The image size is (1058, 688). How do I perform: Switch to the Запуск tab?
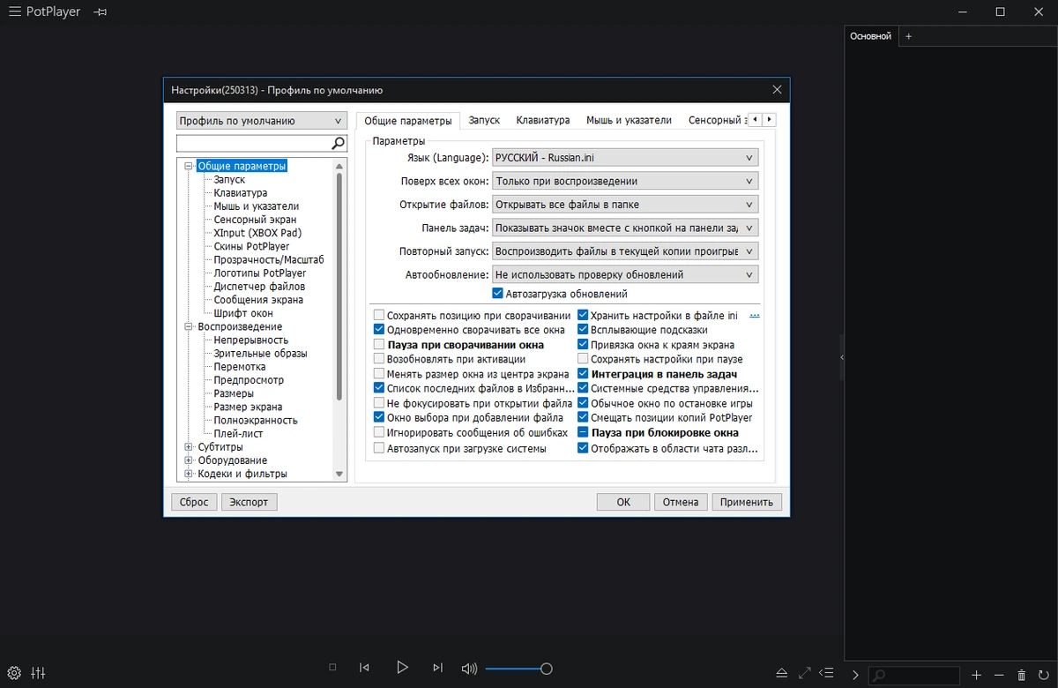pos(484,120)
